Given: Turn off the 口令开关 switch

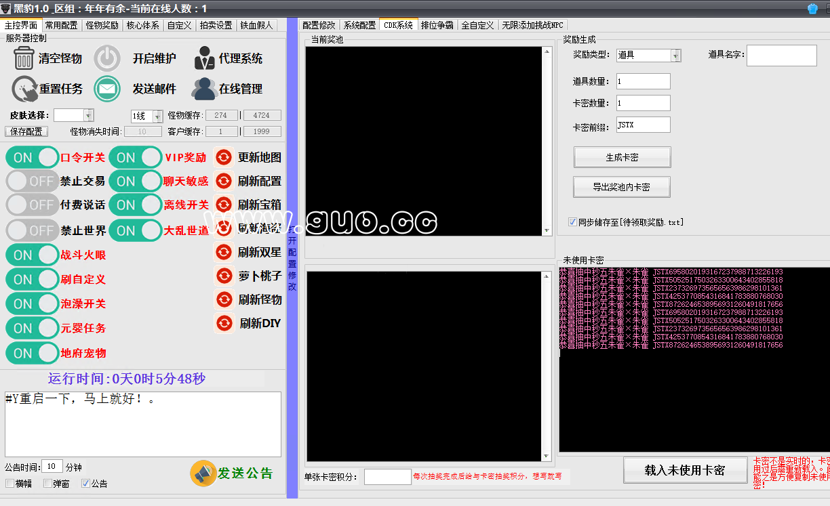Looking at the screenshot, I should coord(33,157).
